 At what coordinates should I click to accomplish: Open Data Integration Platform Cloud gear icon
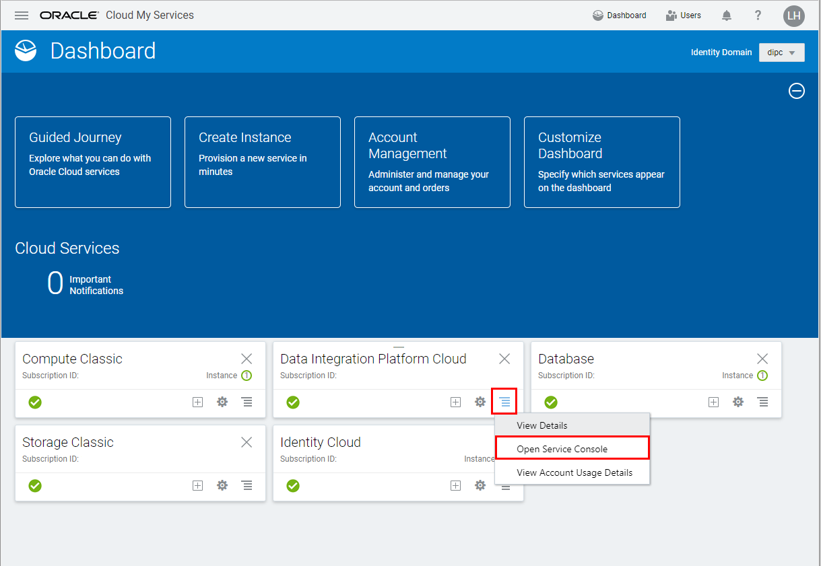(x=480, y=402)
